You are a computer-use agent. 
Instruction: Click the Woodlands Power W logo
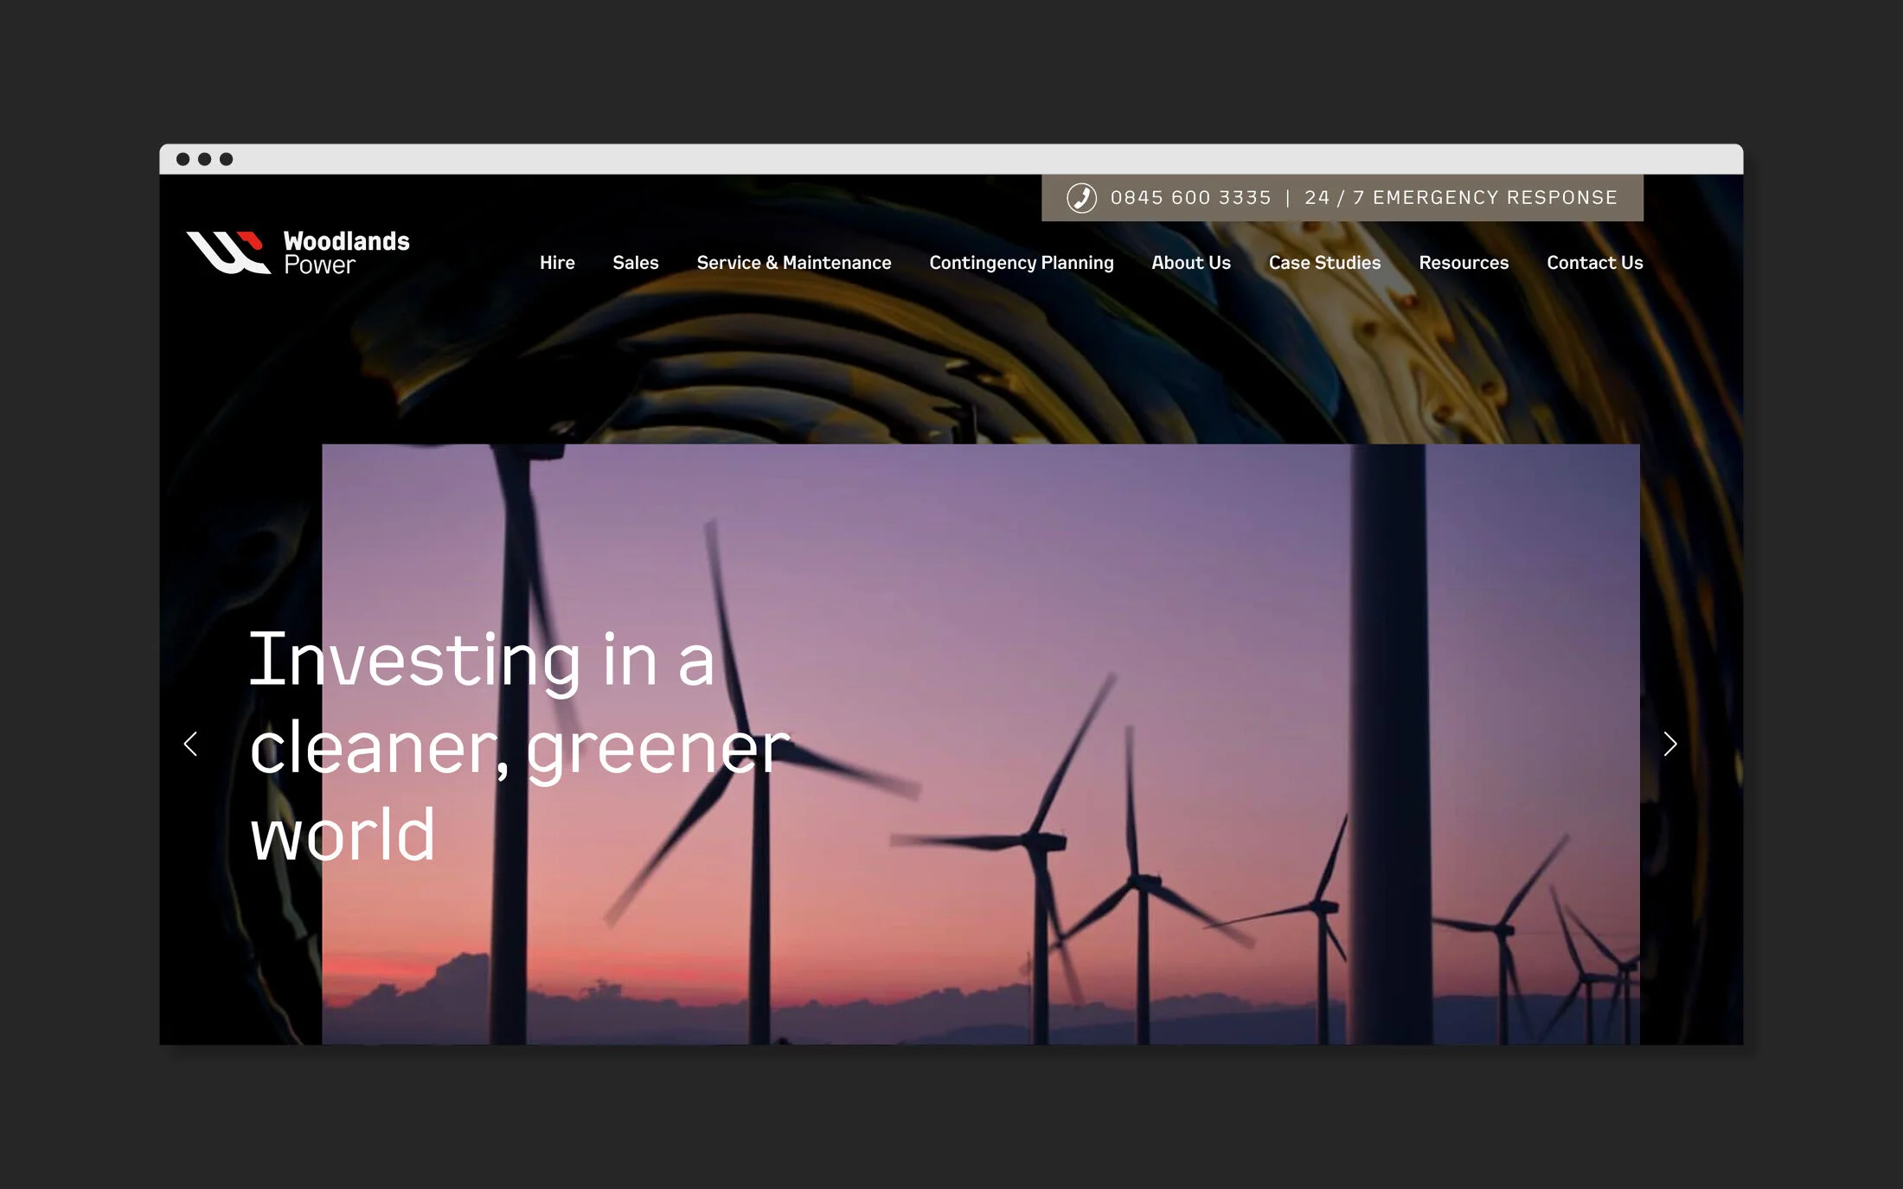[x=228, y=253]
